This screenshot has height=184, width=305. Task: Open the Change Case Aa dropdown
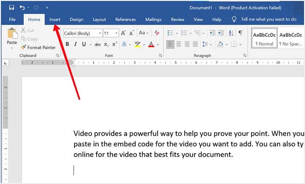pos(144,33)
